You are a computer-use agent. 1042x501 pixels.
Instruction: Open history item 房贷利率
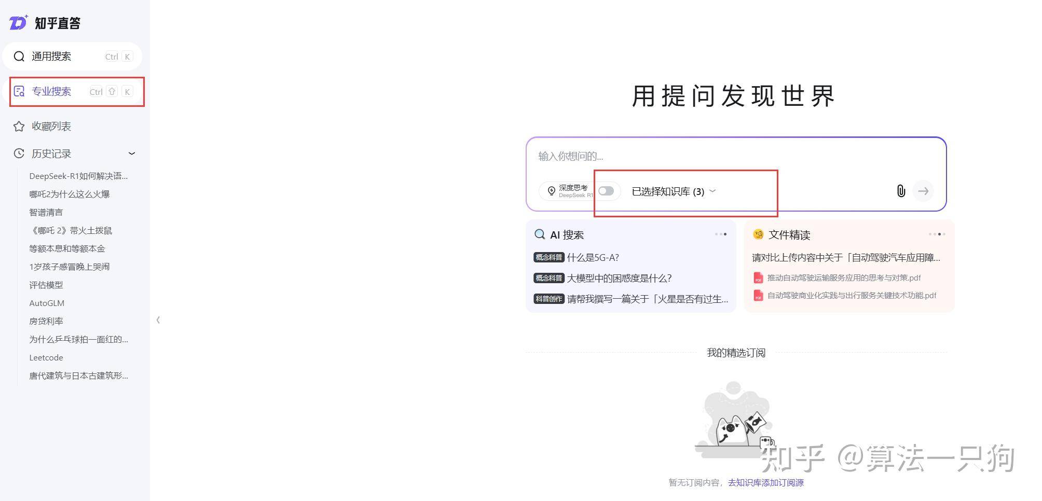point(46,321)
